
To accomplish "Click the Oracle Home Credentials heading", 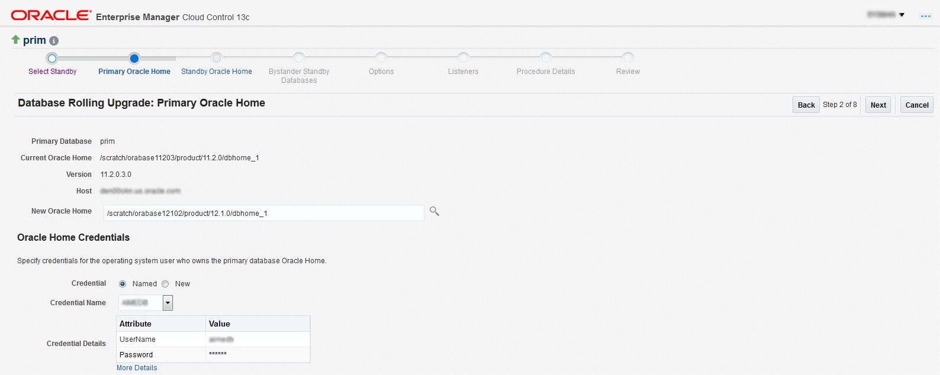I will 73,237.
